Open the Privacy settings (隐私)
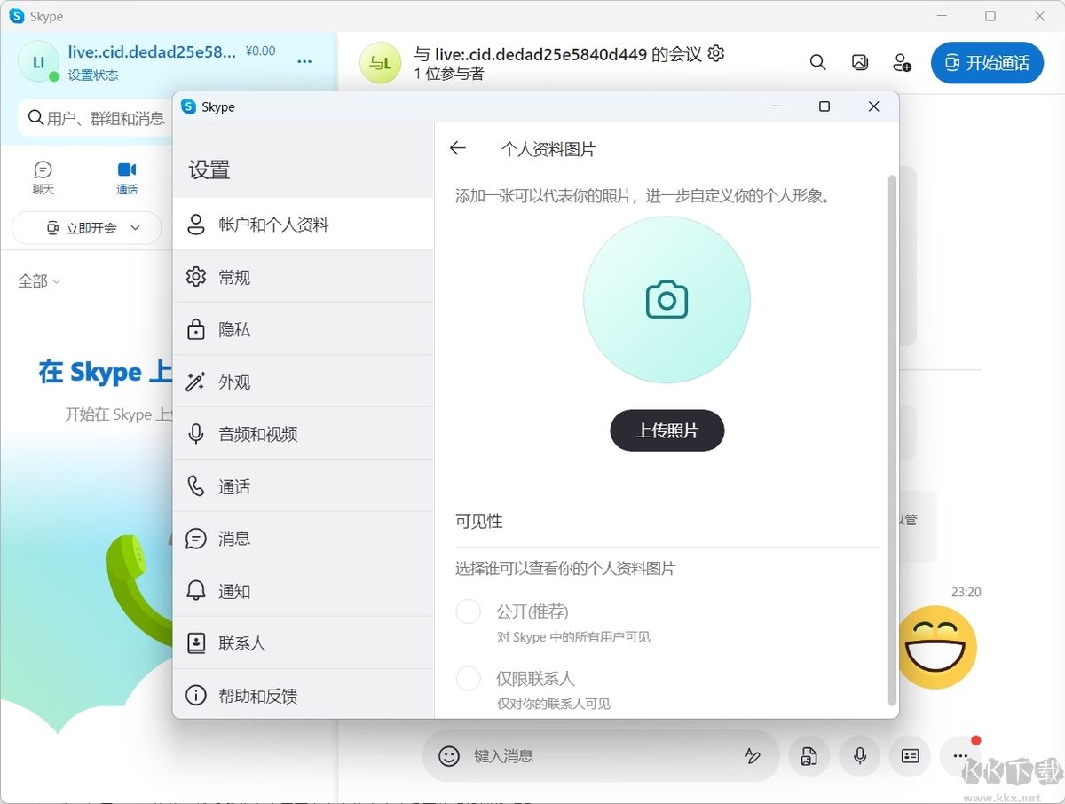Viewport: 1065px width, 804px height. point(233,329)
